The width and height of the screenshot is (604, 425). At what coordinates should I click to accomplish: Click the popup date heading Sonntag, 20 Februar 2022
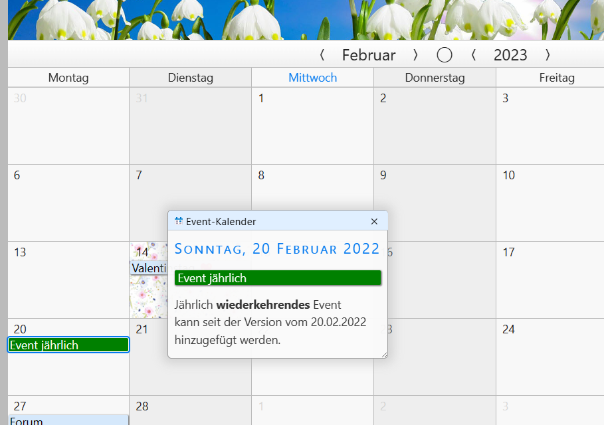click(277, 249)
